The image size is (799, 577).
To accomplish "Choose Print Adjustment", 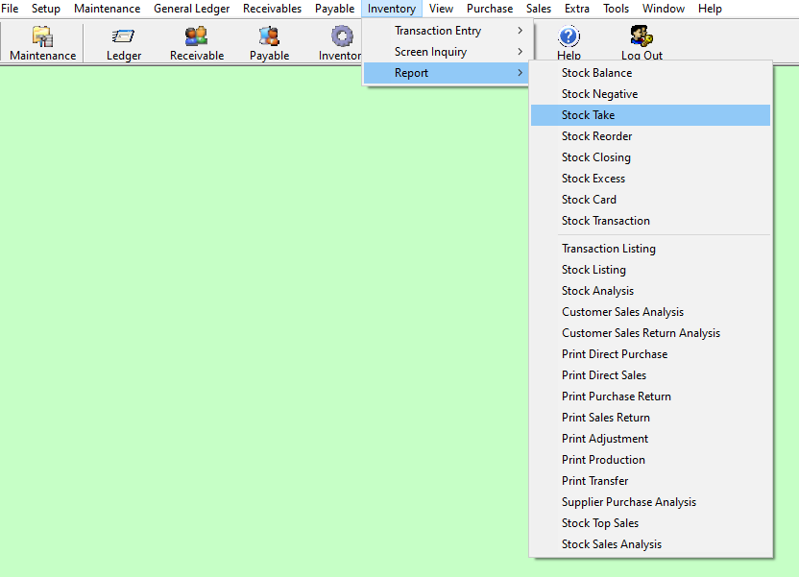I will click(x=651, y=439).
